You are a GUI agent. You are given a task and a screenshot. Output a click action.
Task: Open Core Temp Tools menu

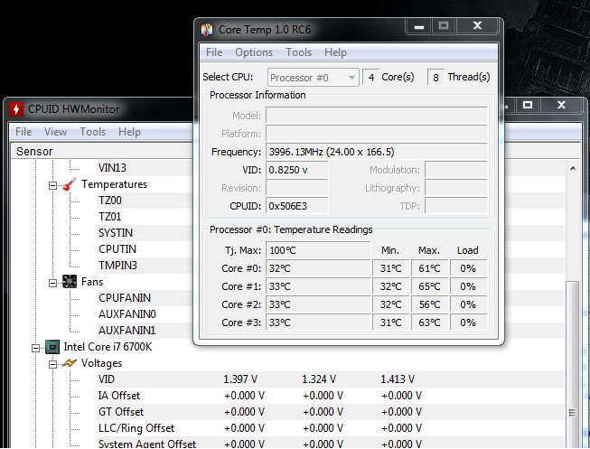point(299,52)
